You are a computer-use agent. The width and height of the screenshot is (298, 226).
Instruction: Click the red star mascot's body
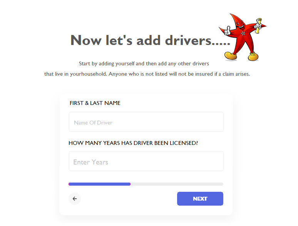point(242,36)
